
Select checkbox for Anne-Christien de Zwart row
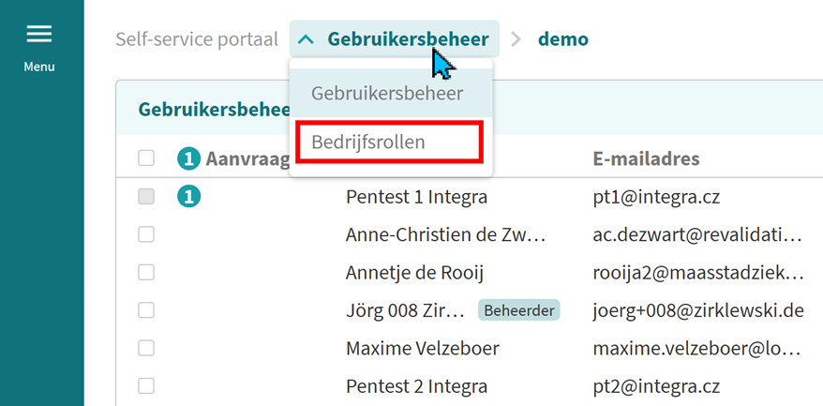coord(146,234)
